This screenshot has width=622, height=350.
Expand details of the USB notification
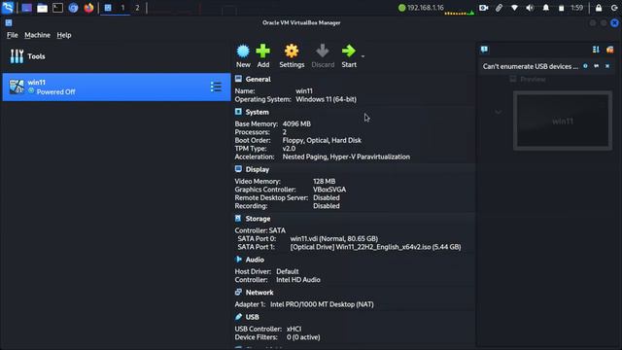[x=596, y=66]
